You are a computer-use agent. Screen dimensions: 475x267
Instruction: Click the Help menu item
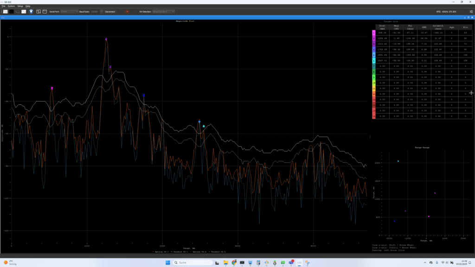(28, 6)
